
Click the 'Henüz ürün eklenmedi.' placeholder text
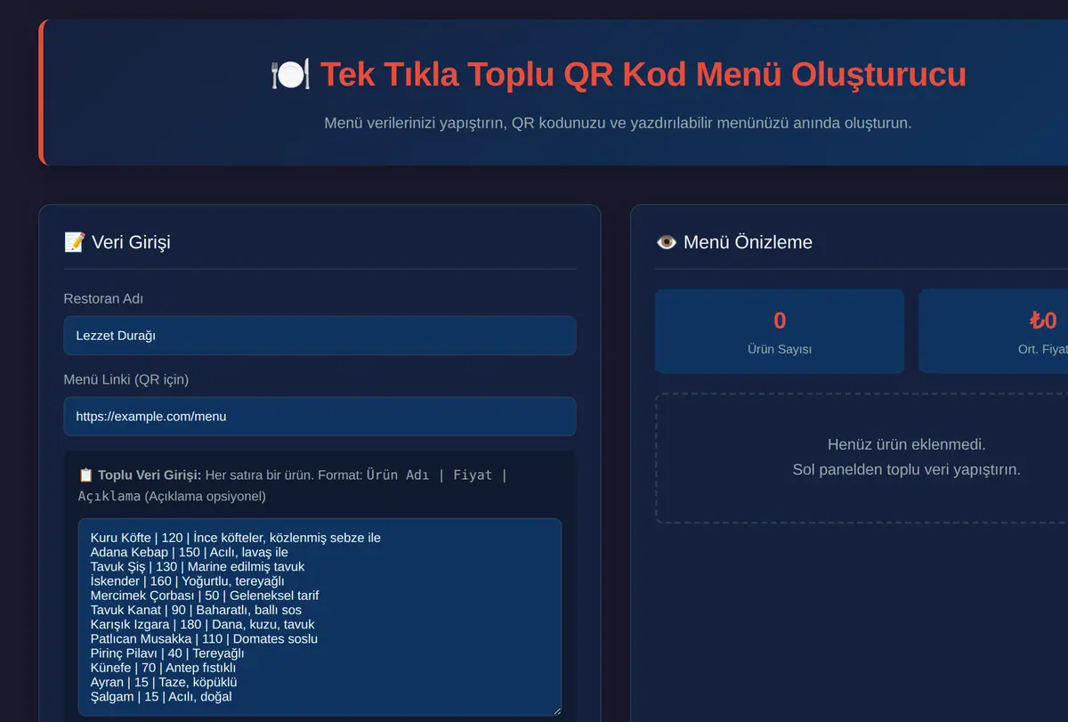tap(906, 444)
